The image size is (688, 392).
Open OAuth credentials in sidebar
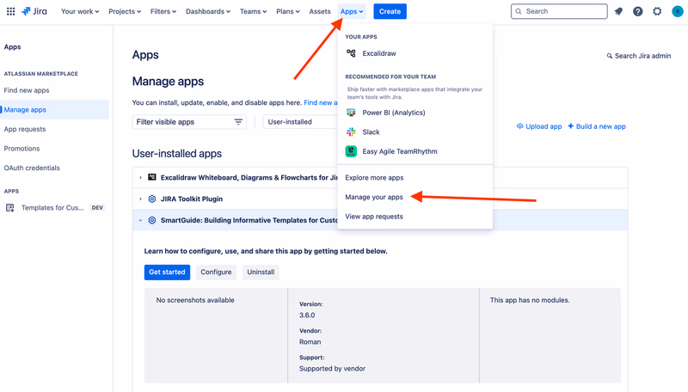pos(32,168)
